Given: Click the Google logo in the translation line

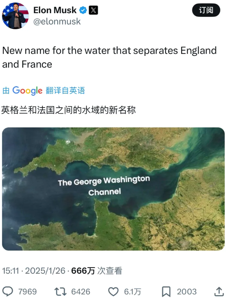Looking at the screenshot, I should tap(27, 91).
